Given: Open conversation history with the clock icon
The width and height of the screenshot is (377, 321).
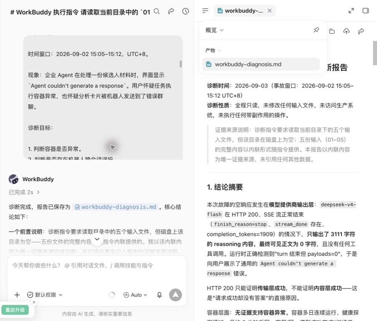Looking at the screenshot, I should (186, 11).
